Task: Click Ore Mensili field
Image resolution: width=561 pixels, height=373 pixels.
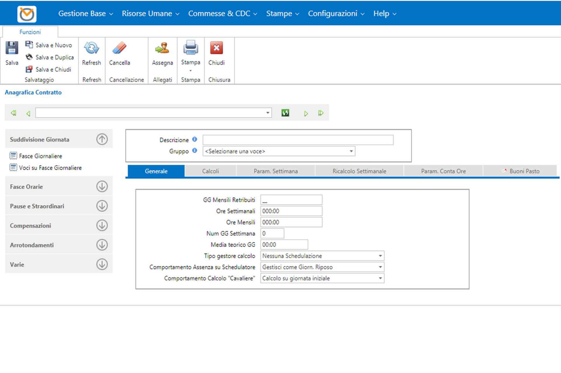Action: (x=291, y=222)
